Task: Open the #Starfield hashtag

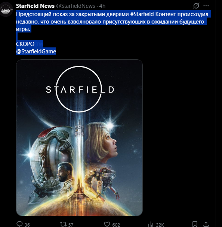Action: 142,14
